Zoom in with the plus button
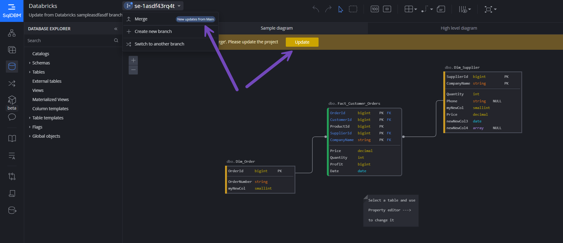This screenshot has width=563, height=243. (x=133, y=60)
